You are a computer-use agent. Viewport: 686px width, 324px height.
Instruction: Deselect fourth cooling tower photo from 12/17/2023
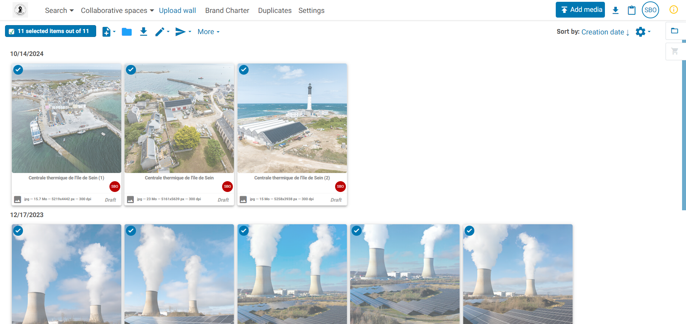[357, 231]
